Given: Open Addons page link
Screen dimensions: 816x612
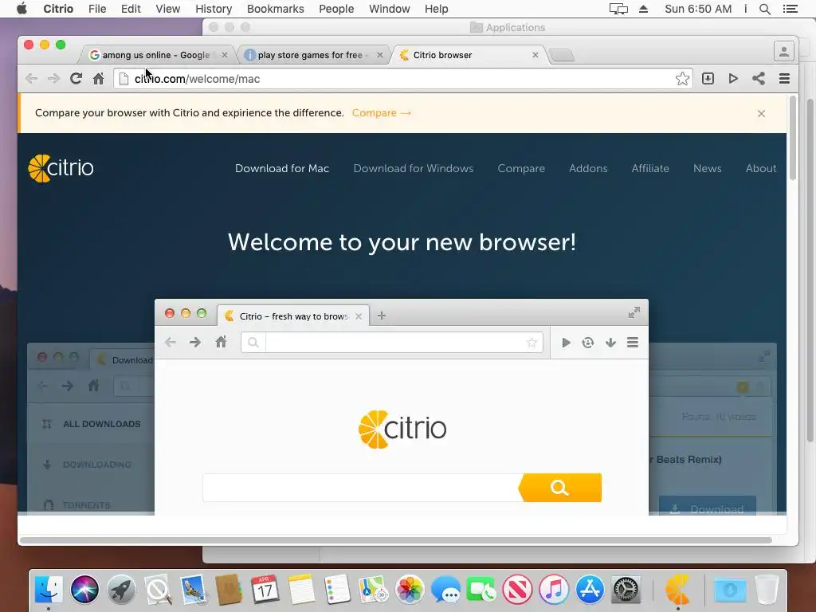Looking at the screenshot, I should (x=588, y=168).
